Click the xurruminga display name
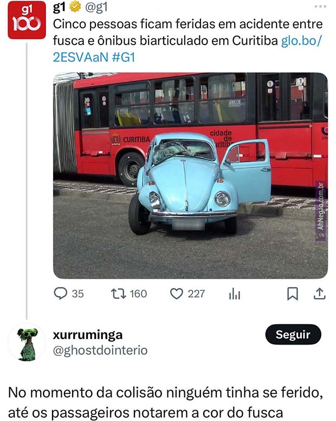 tap(88, 334)
